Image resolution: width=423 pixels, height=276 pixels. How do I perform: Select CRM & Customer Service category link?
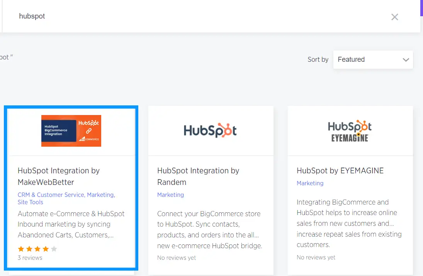pyautogui.click(x=51, y=195)
